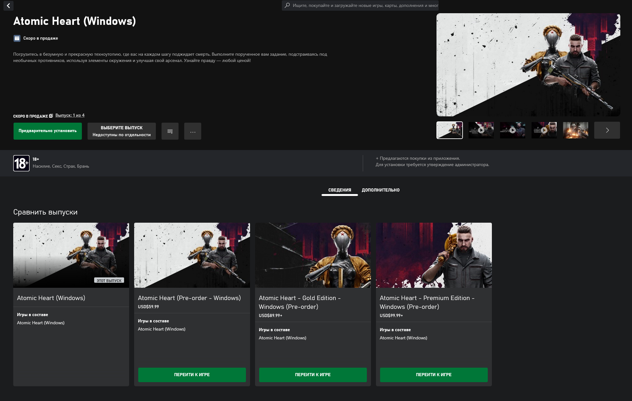Select the first gallery thumbnail
The image size is (632, 401).
coord(449,130)
